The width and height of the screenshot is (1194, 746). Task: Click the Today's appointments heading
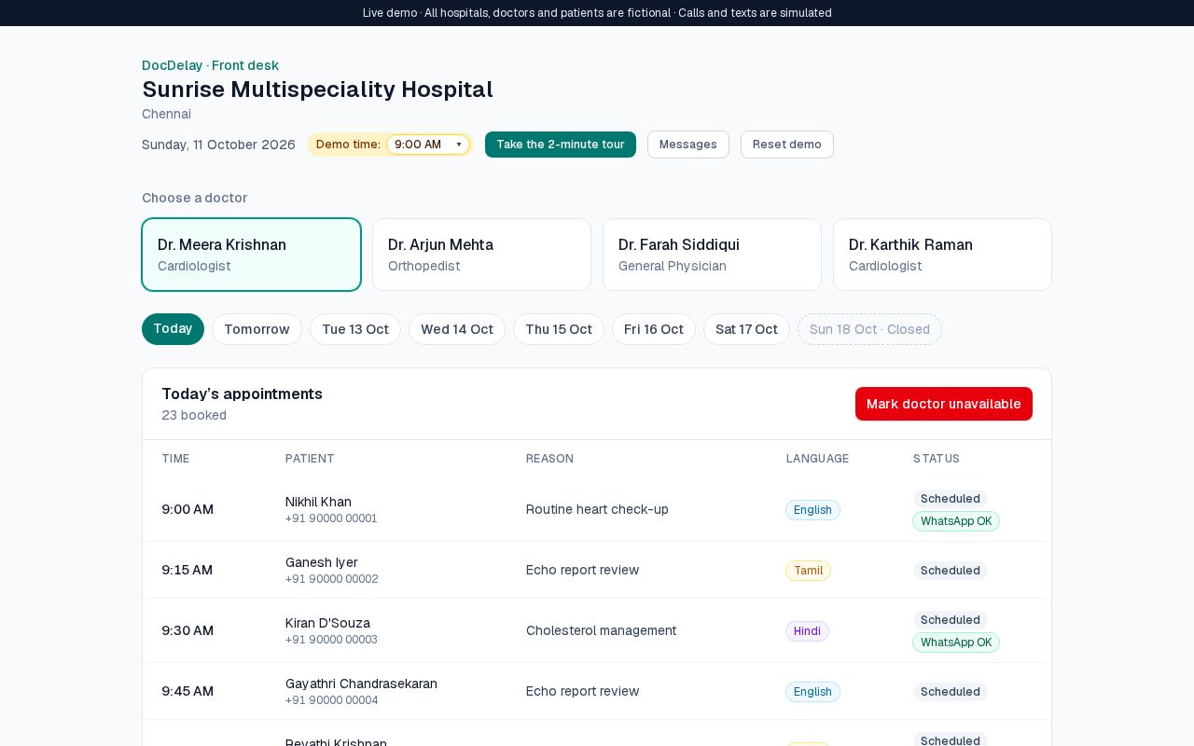click(x=242, y=394)
